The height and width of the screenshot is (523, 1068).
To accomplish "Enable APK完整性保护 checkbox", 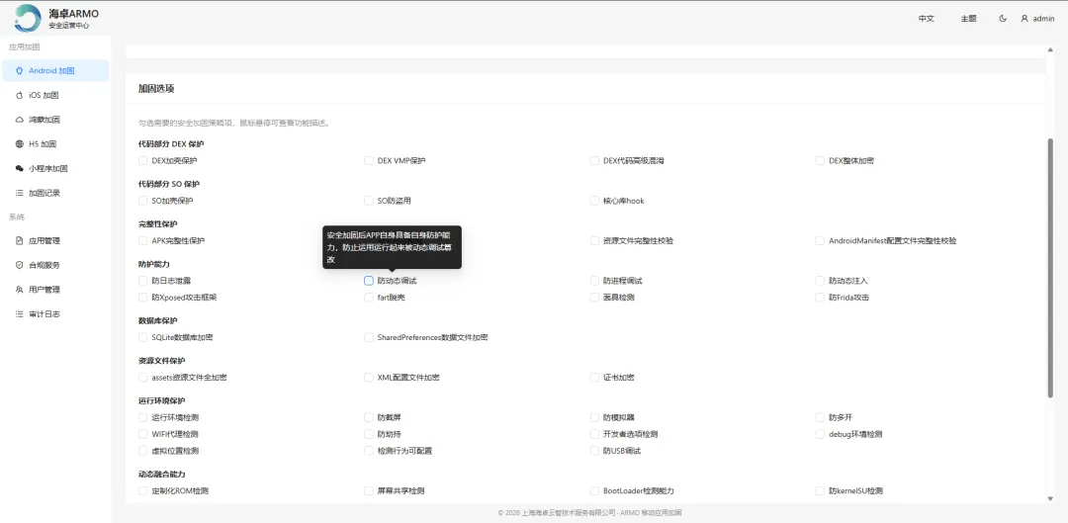I will point(143,241).
